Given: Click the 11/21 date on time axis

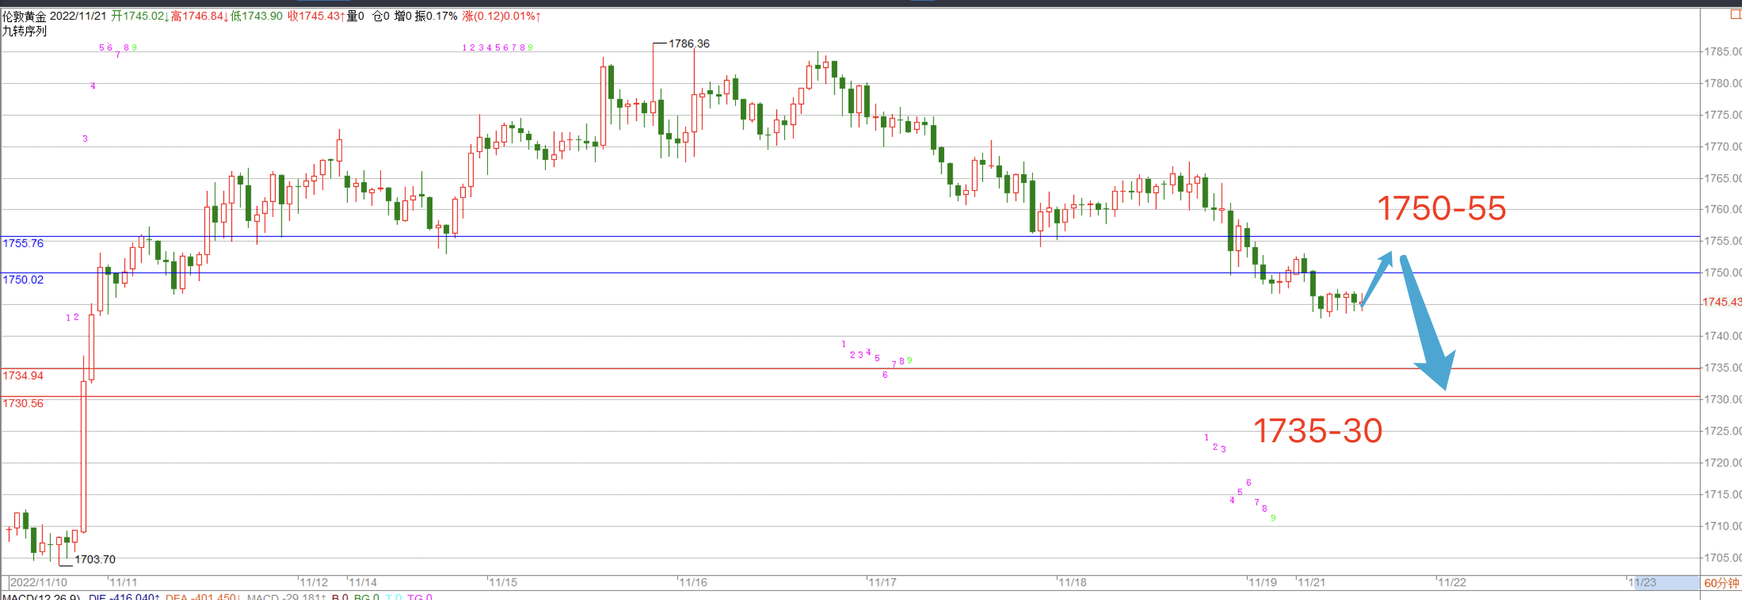Looking at the screenshot, I should coord(1311,582).
